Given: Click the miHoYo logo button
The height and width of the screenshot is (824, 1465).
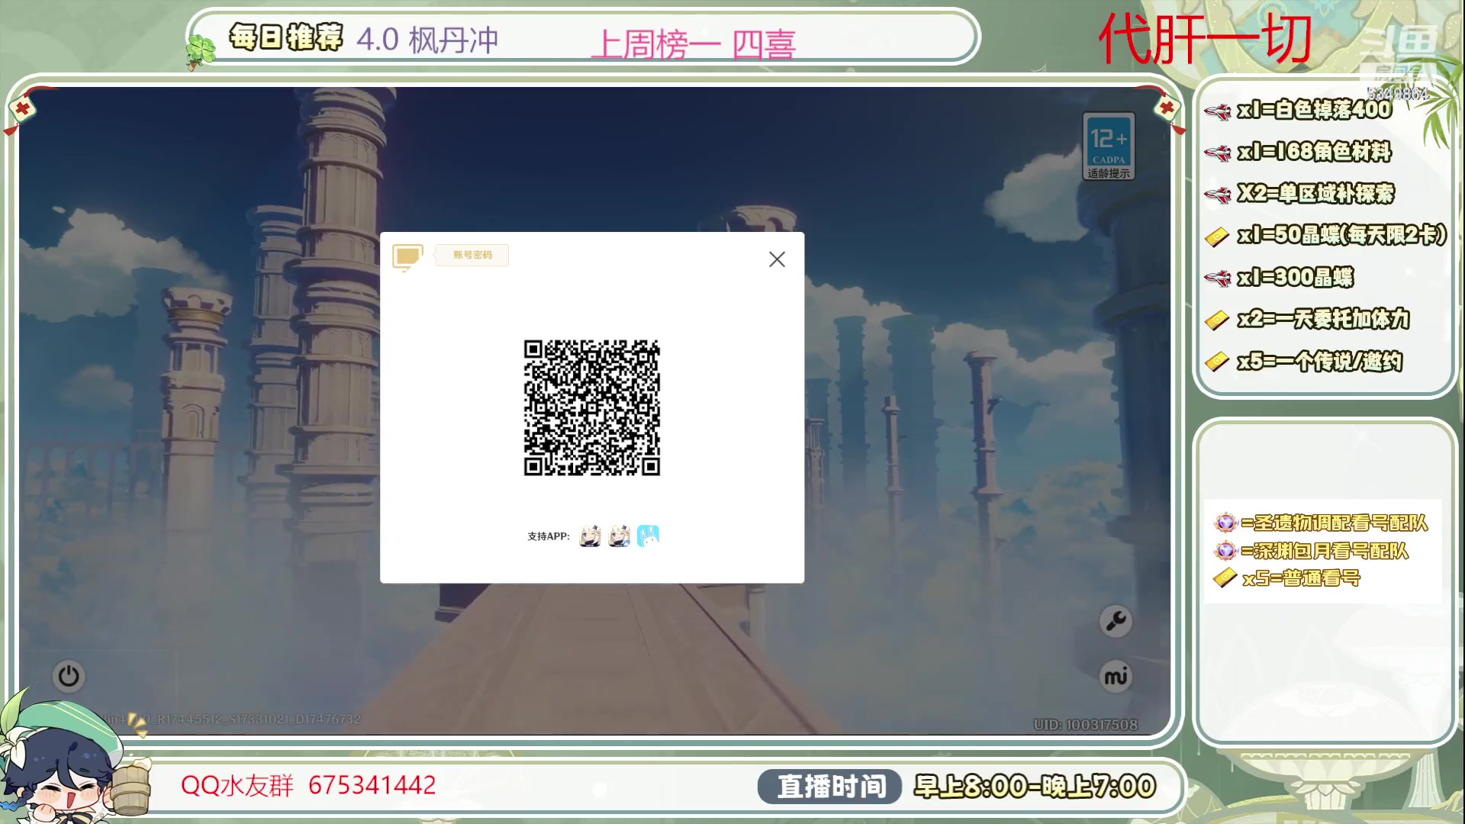Looking at the screenshot, I should coord(1116,677).
